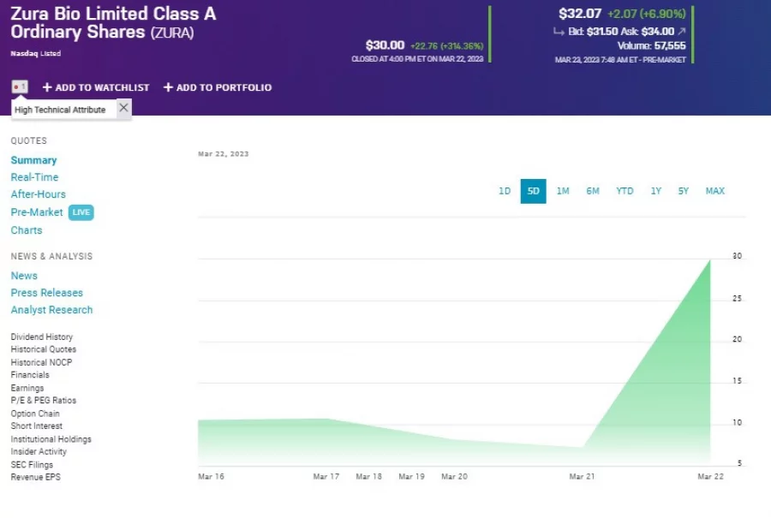Select the 6M chart period
Viewport: 771px width, 518px height.
[x=593, y=191]
